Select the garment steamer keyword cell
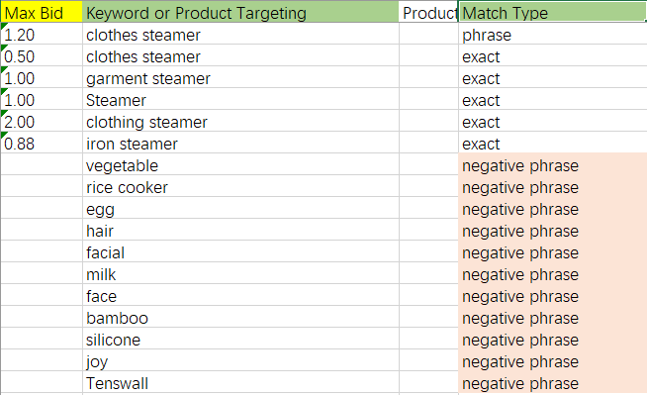Viewport: 647px width, 395px height. click(x=240, y=78)
